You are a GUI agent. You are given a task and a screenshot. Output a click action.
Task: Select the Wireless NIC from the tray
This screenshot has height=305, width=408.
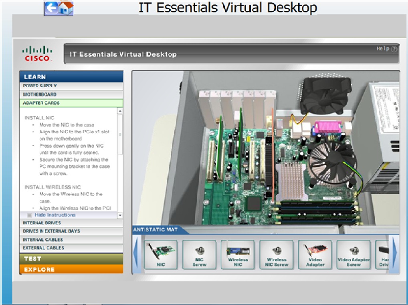(238, 255)
